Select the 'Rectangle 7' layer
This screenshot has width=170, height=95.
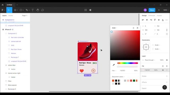pyautogui.click(x=15, y=57)
